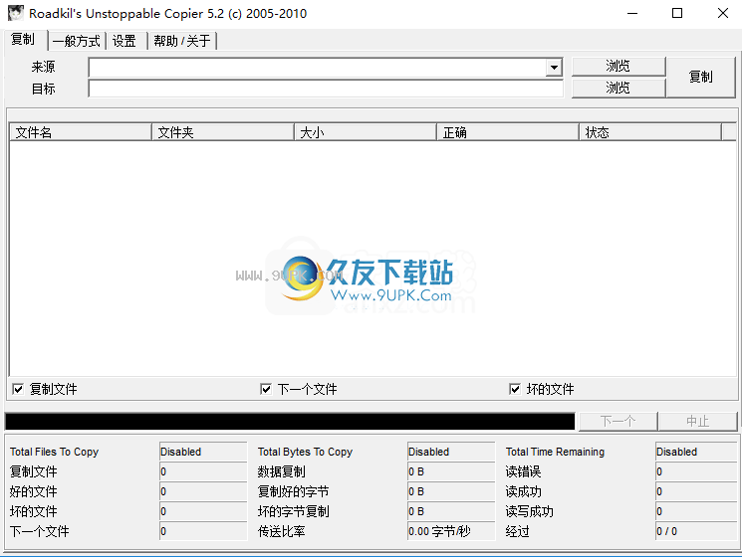Viewport: 742px width, 557px height.
Task: Click the large 复制 copy button
Action: click(701, 77)
